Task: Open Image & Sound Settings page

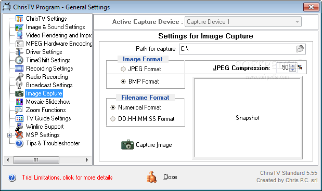Action: click(56, 27)
